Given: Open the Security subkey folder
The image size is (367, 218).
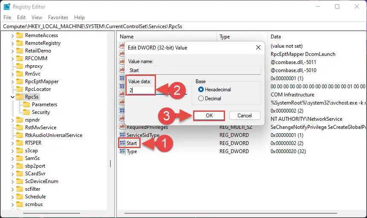Looking at the screenshot, I should click(26, 112).
